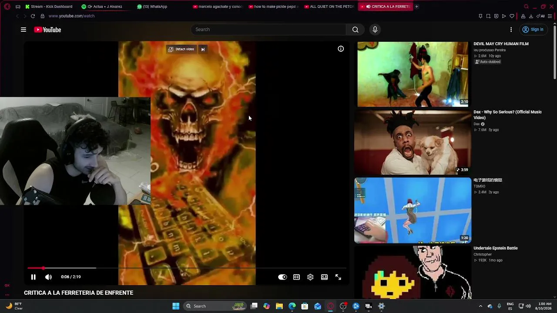
Task: Click the address bar URL
Action: click(x=71, y=16)
